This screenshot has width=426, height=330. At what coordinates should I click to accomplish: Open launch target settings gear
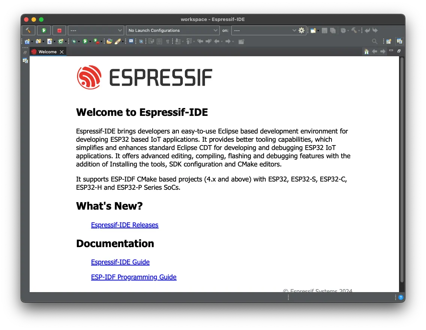(301, 30)
